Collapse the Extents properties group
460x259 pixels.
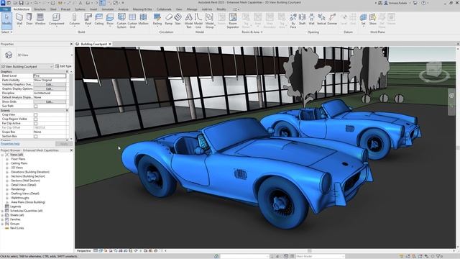click(x=67, y=110)
